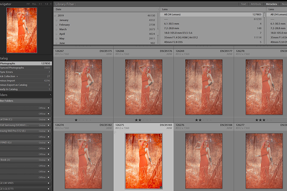Click the Lens column scrollbar thumb
The width and height of the screenshot is (287, 191).
[264, 15]
